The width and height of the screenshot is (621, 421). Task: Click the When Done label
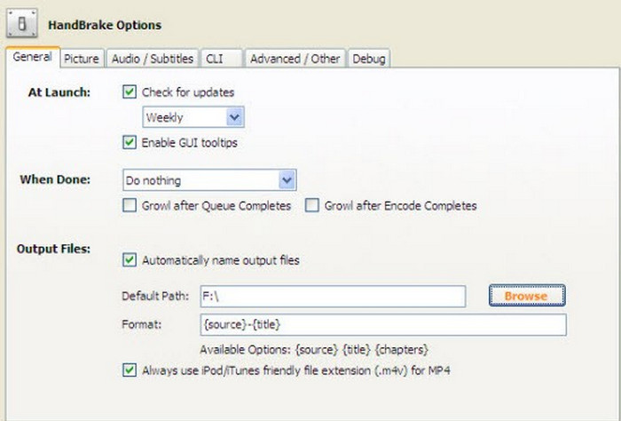(55, 179)
